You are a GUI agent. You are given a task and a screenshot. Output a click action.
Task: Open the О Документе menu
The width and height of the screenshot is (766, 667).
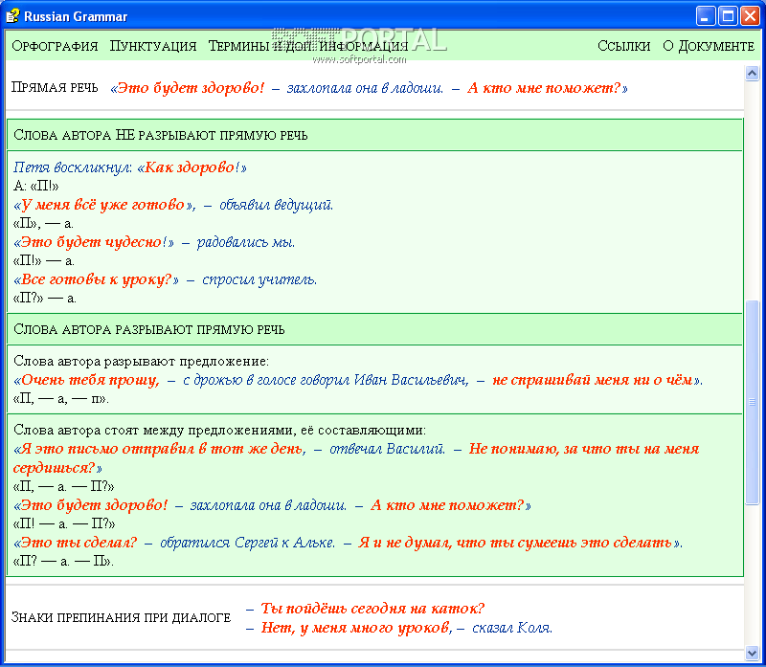click(x=709, y=46)
